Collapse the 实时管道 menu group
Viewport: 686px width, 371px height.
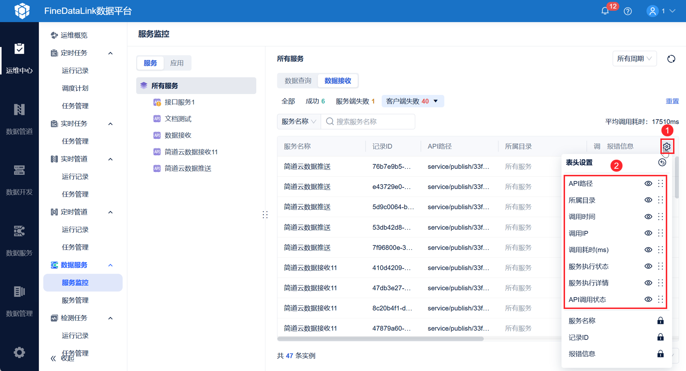pos(110,159)
